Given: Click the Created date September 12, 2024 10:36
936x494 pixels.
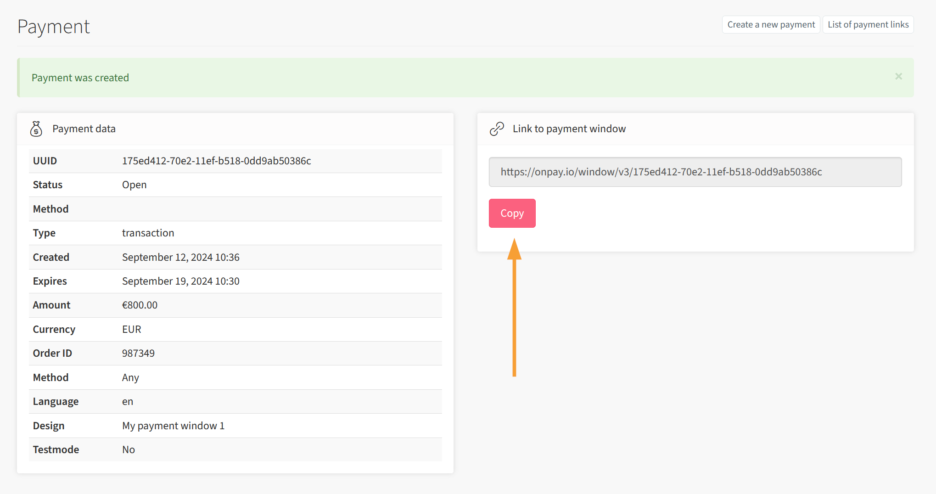Looking at the screenshot, I should pyautogui.click(x=181, y=257).
